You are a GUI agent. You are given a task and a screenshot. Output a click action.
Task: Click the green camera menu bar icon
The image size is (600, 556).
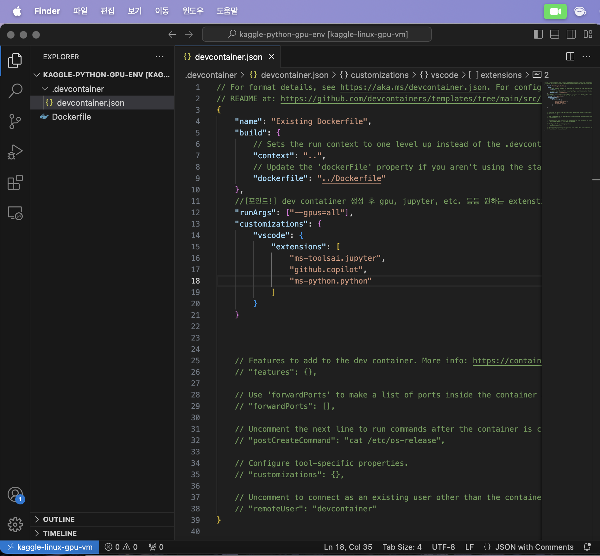(x=555, y=11)
